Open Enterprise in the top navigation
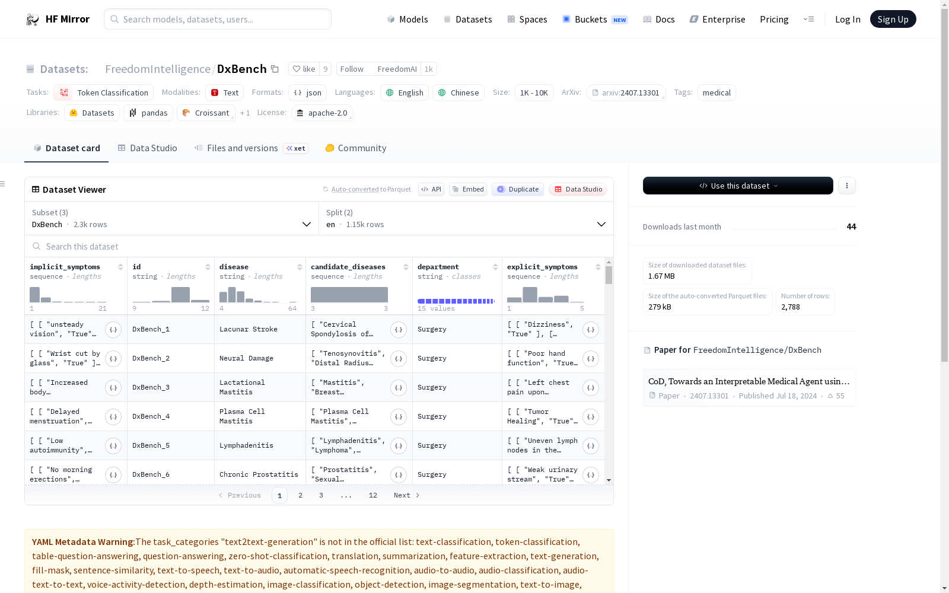949x593 pixels. [718, 20]
